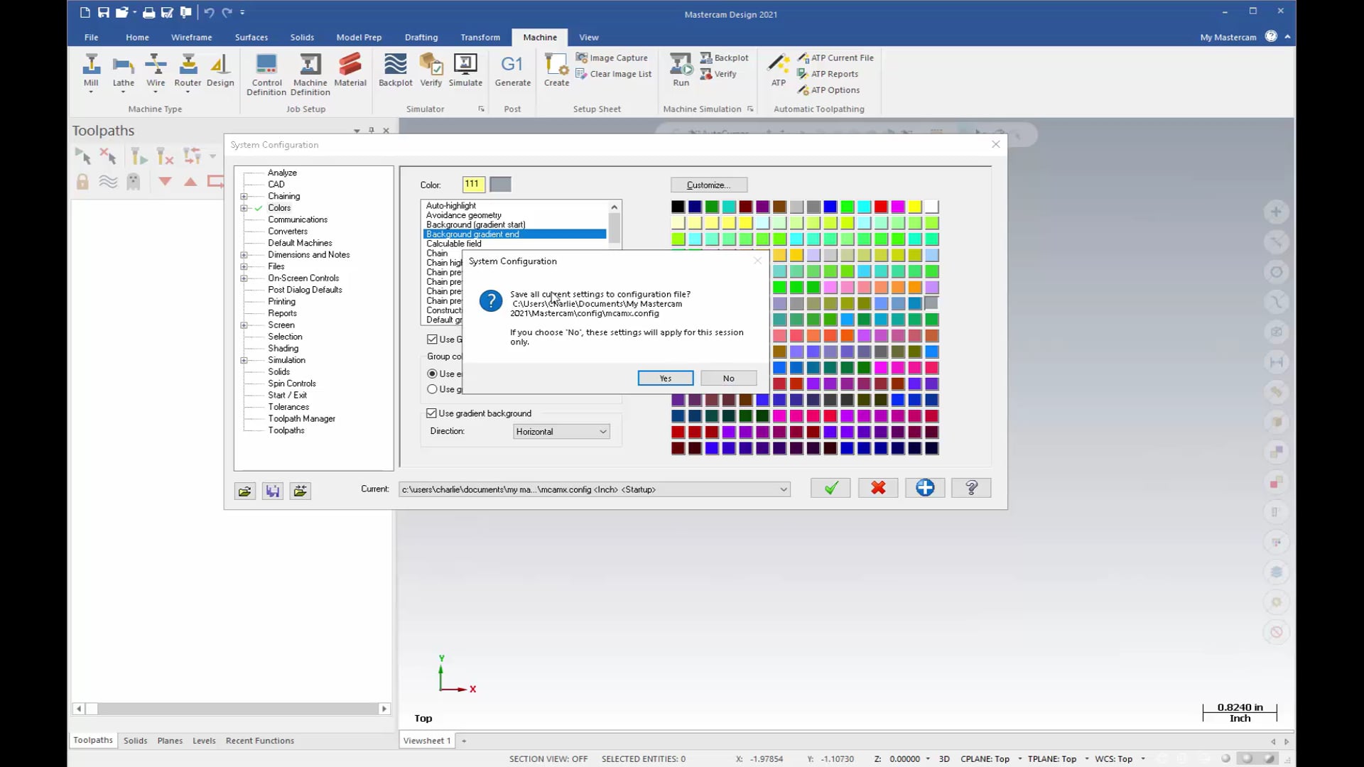Screen dimensions: 1364x767
Task: Toggle Use gradient background checkbox
Action: (x=432, y=413)
